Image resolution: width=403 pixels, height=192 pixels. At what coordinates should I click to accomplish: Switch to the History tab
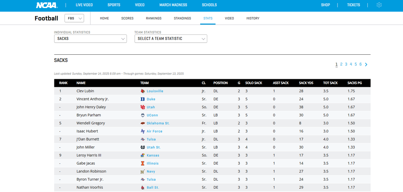(253, 18)
